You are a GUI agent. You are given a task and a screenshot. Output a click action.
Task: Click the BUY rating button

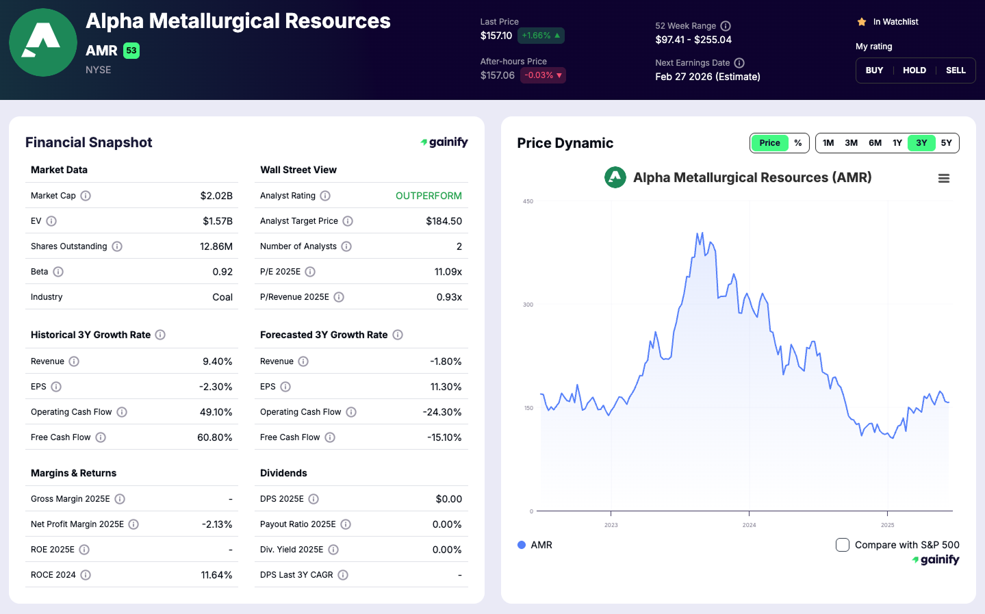874,70
